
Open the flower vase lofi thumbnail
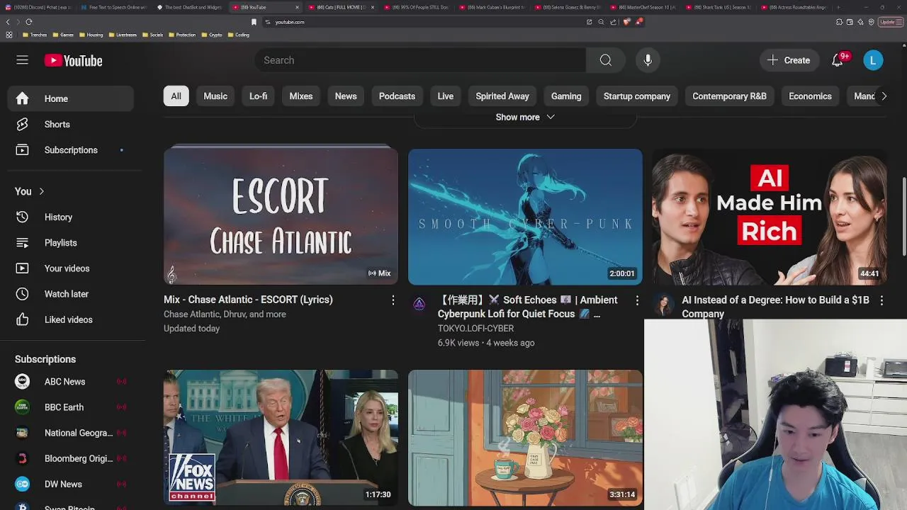click(525, 438)
